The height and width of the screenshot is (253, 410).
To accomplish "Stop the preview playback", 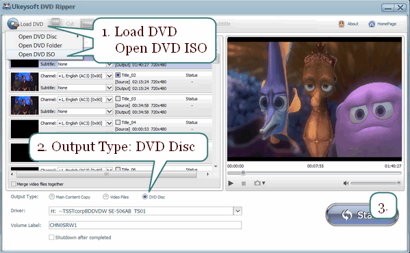I will click(x=244, y=183).
